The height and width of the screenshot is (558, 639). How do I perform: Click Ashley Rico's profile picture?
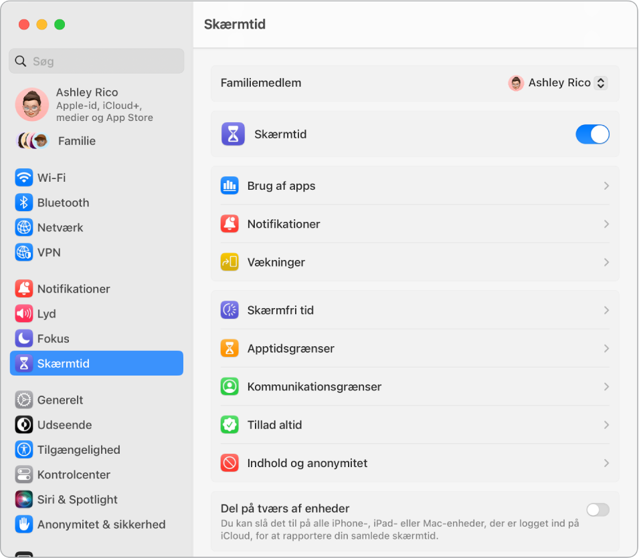[x=31, y=104]
